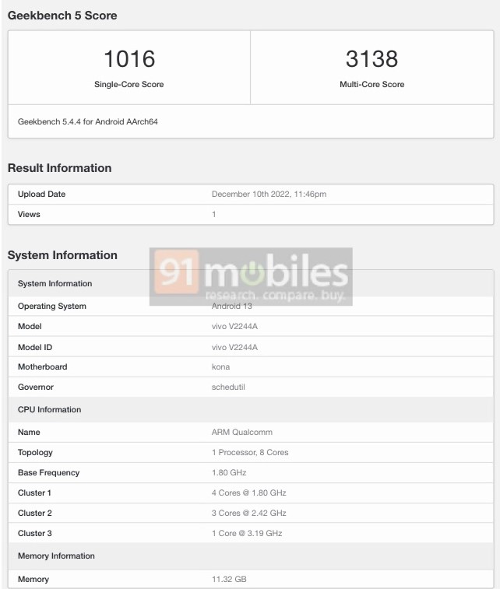Screen dimensions: 500x589
Task: Click the CPU Information header row
Action: pos(251,410)
